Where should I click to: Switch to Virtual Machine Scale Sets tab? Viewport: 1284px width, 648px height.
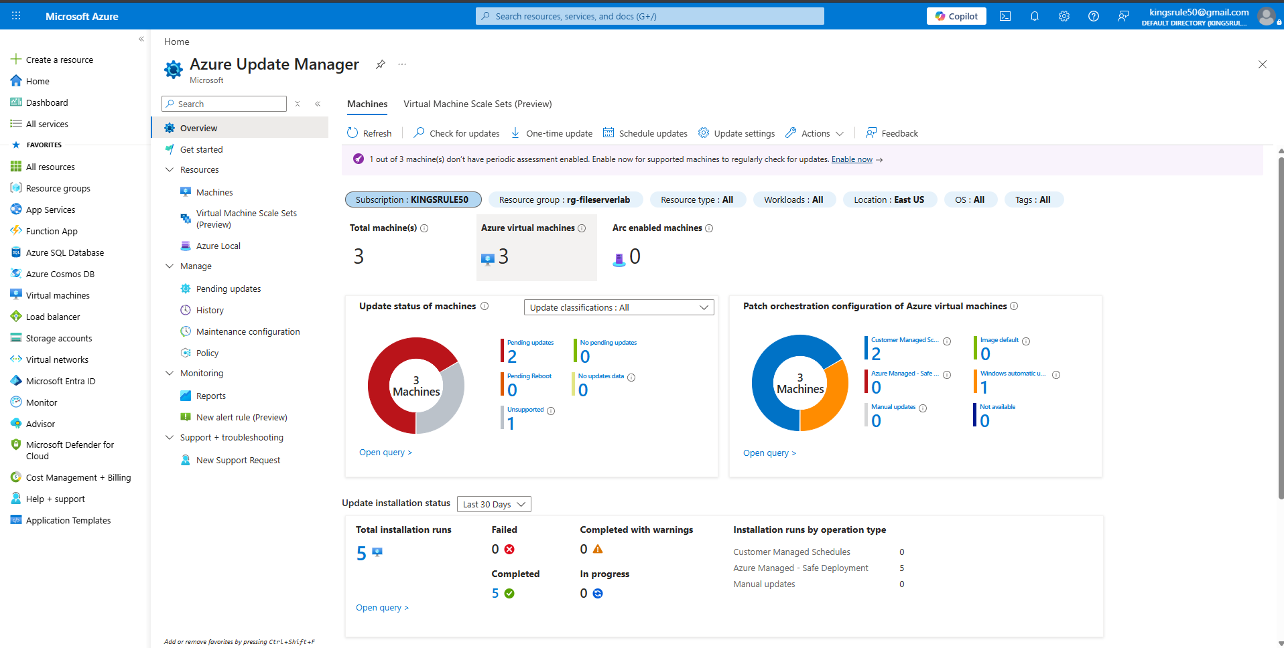click(478, 104)
